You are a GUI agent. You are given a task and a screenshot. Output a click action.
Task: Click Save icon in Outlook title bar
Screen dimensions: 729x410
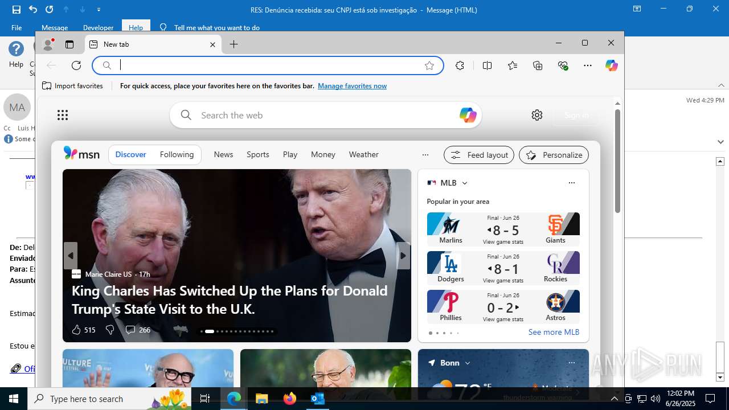[x=17, y=10]
